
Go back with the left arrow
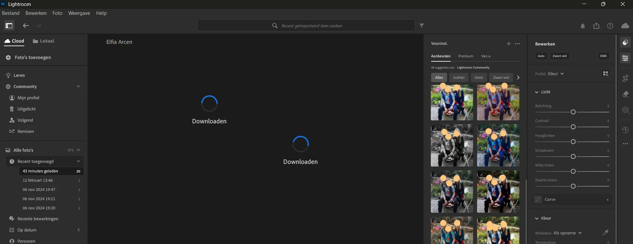(26, 25)
